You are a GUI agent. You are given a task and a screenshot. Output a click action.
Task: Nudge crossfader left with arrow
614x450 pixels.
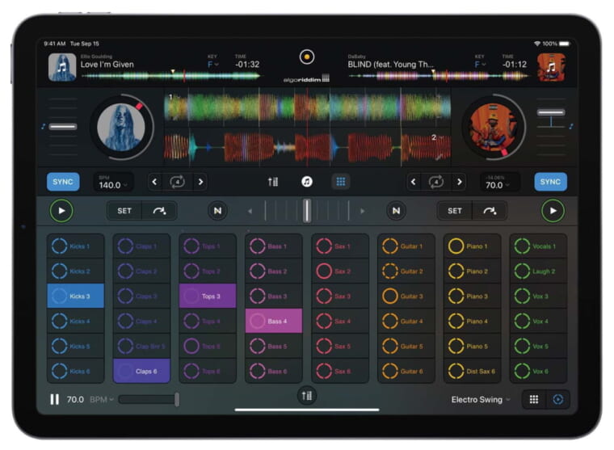click(x=250, y=211)
